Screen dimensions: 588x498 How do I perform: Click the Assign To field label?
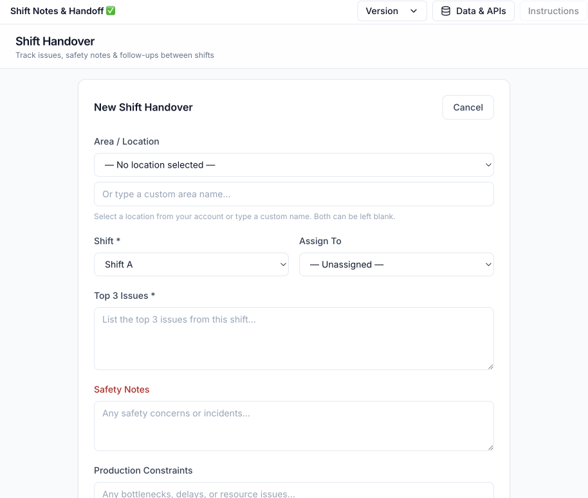(320, 241)
